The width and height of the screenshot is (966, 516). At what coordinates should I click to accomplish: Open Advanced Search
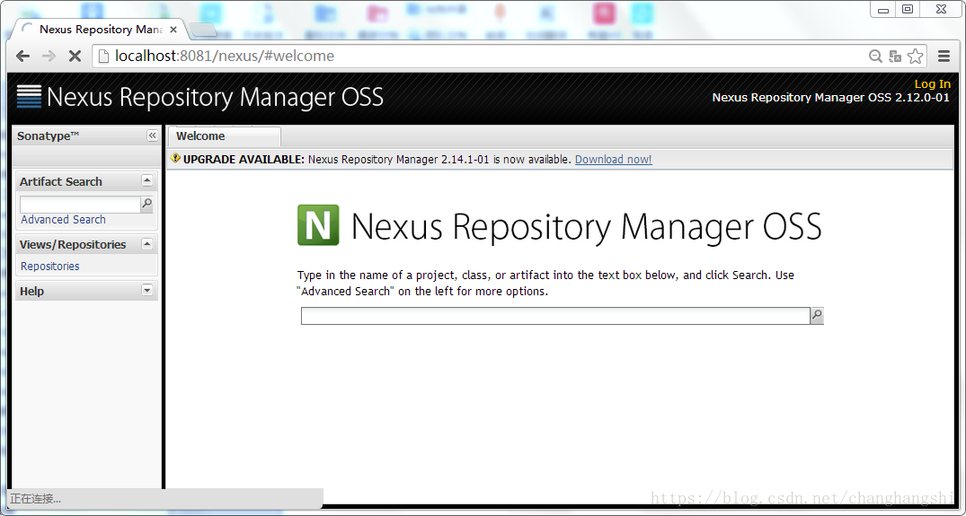(x=63, y=220)
